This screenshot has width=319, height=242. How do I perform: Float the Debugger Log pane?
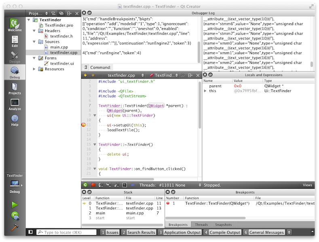[x=89, y=13]
